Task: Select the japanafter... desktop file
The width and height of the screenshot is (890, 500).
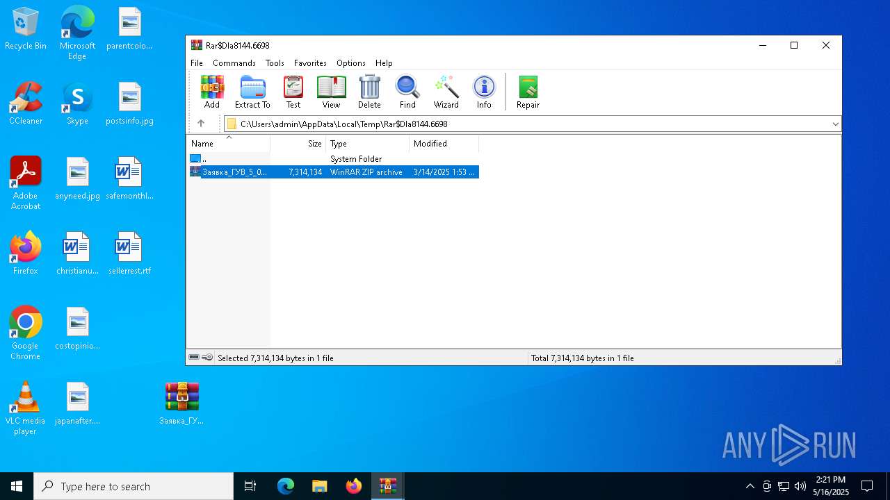Action: 77,403
